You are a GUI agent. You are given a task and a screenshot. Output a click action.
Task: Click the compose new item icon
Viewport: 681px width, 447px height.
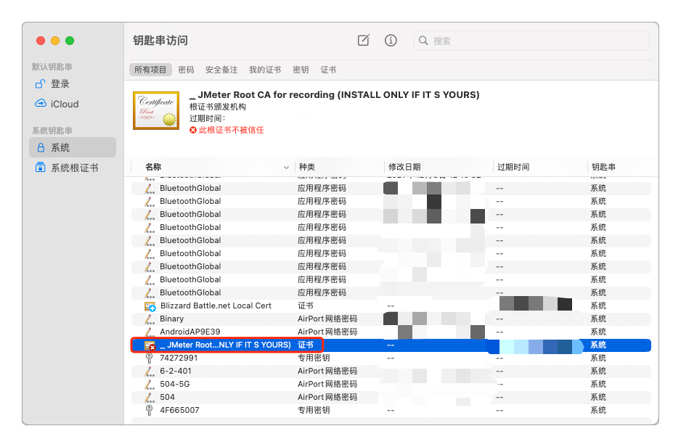(363, 41)
